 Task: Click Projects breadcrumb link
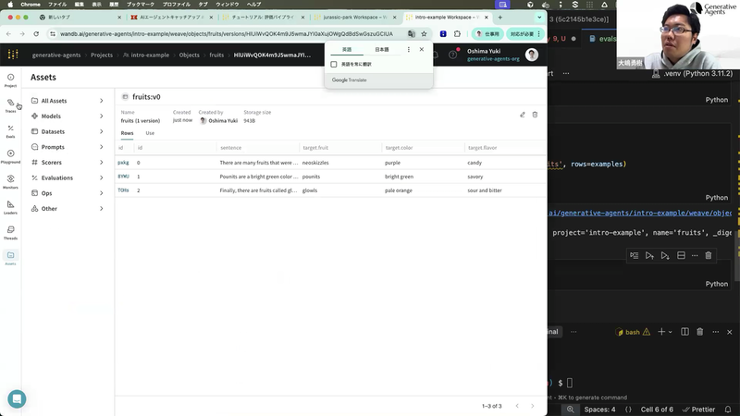tap(102, 55)
